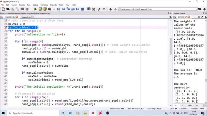Open the Debug menu
This screenshot has width=207, height=116.
(x=35, y=5)
